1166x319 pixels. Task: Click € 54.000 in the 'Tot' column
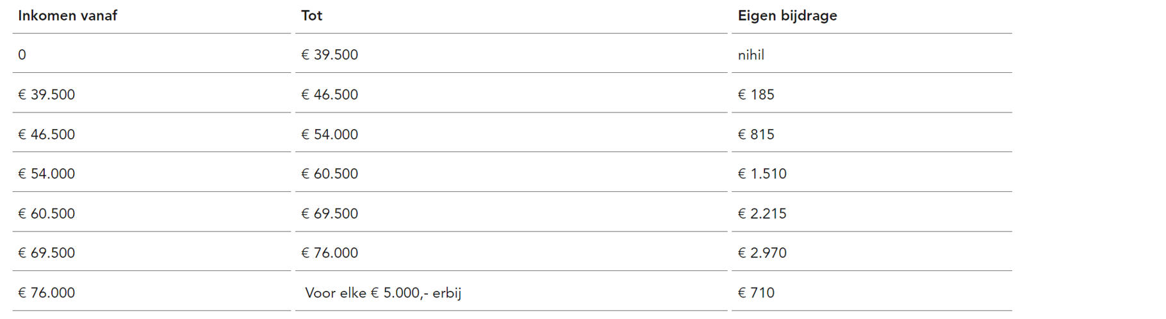(x=330, y=134)
